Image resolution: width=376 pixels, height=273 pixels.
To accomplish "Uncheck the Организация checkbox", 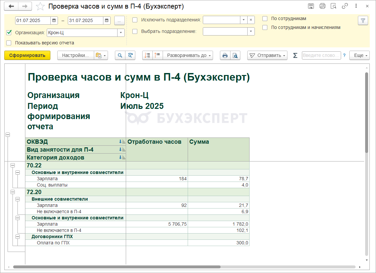I will 9,33.
